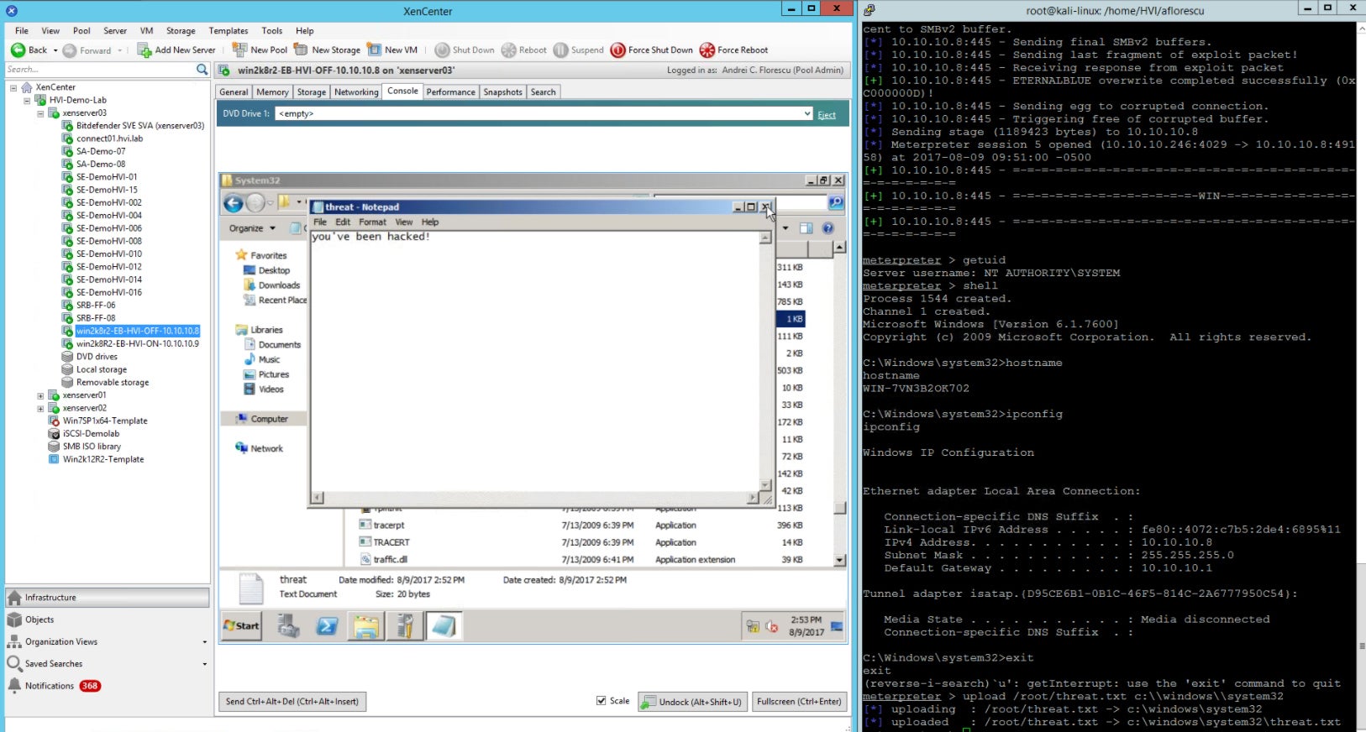Open DVD Drive 1 dropdown
Image resolution: width=1366 pixels, height=732 pixels.
807,113
